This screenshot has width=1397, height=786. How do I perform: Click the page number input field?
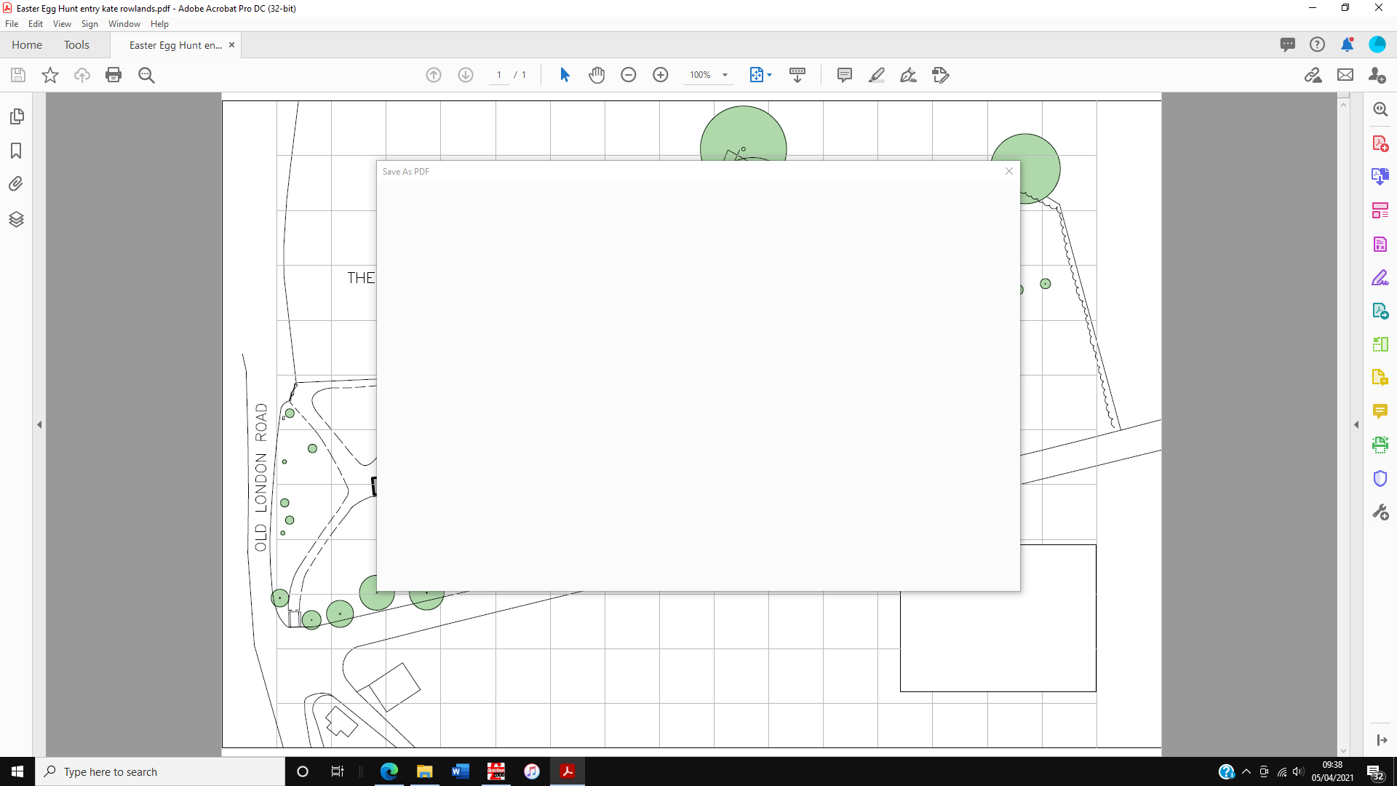click(x=499, y=75)
